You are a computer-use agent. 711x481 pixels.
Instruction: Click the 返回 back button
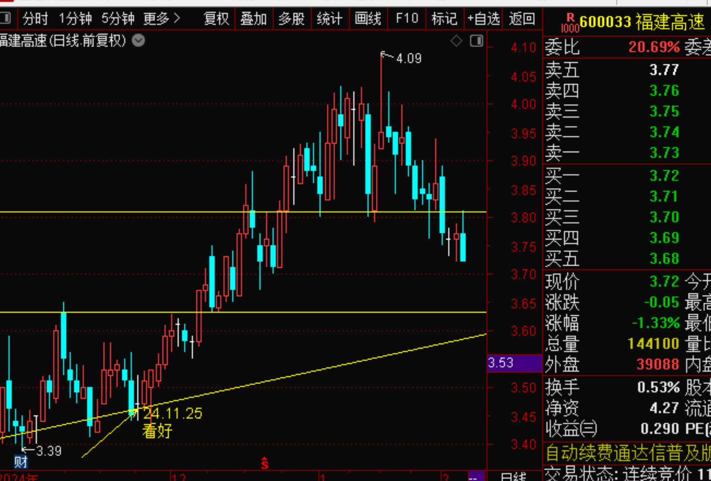(x=522, y=19)
